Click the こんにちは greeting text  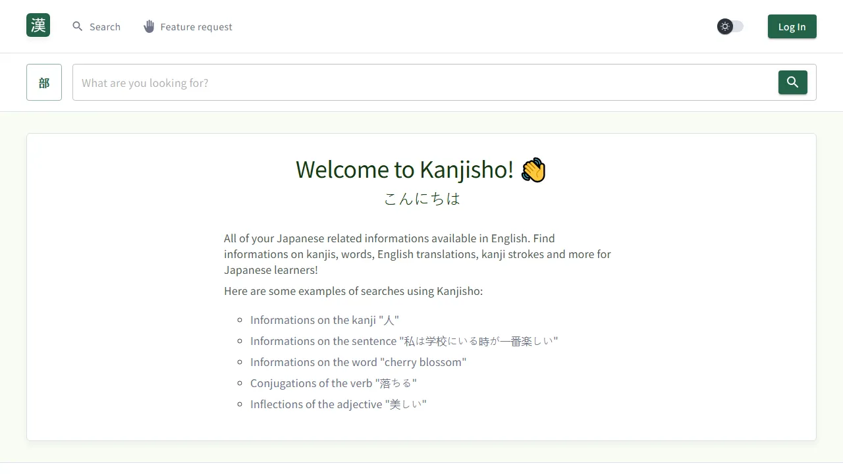point(421,198)
